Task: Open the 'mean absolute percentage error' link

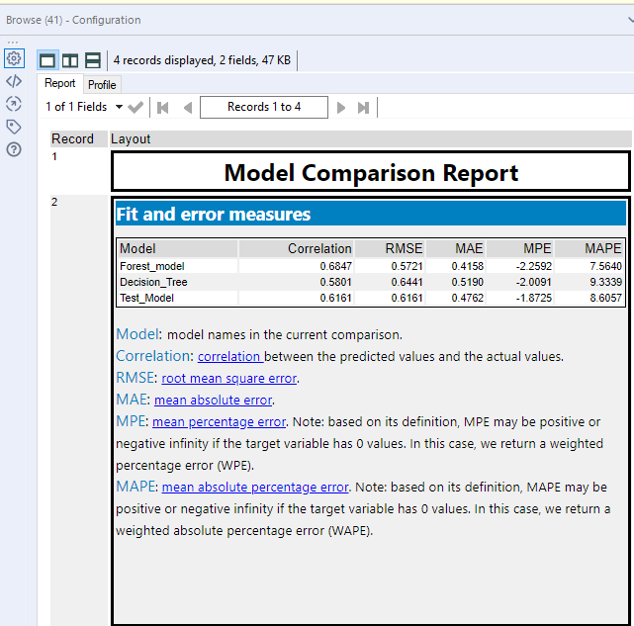Action: pos(255,488)
